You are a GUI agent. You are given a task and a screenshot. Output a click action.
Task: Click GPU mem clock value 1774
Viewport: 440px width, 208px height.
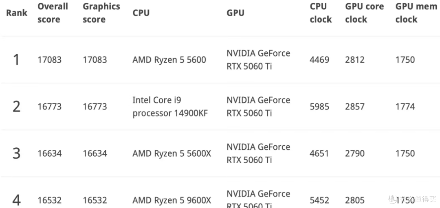[405, 107]
